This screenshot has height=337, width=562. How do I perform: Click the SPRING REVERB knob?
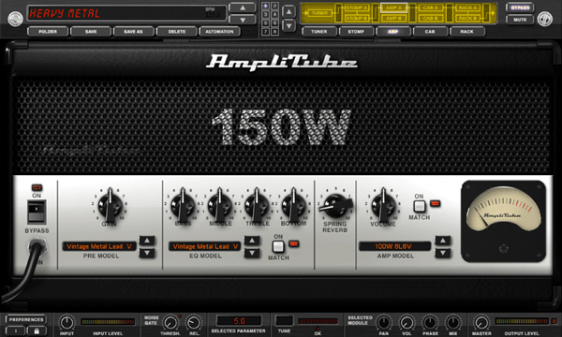point(335,206)
